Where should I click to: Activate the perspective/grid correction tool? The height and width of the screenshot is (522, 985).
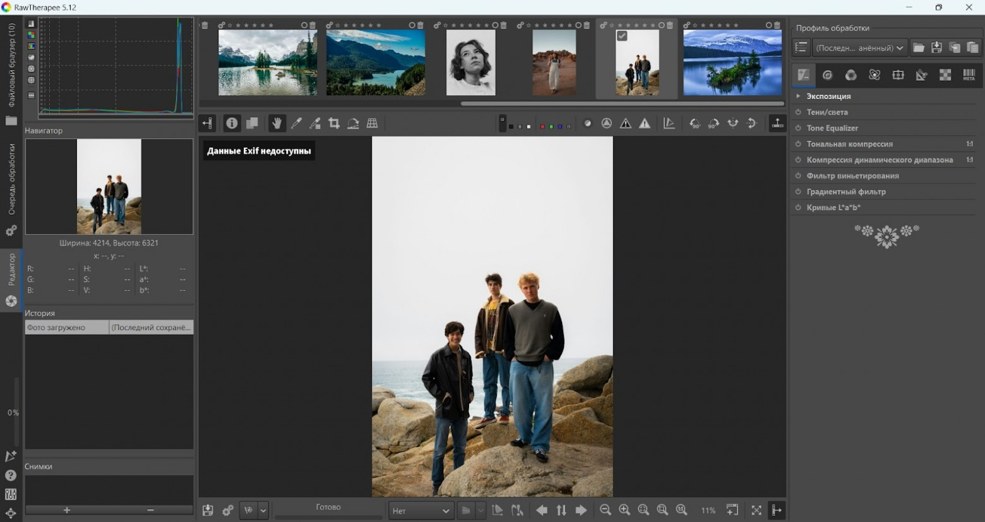(372, 123)
